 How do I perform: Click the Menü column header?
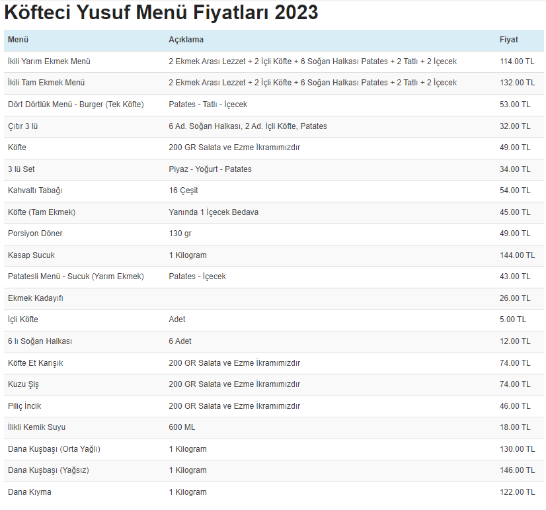(x=19, y=40)
